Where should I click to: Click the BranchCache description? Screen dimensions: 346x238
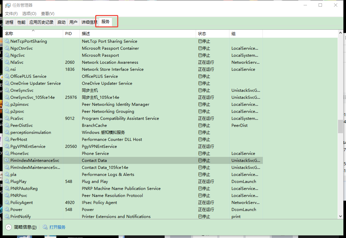pyautogui.click(x=94, y=125)
